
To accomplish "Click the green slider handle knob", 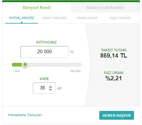I will click(25, 64).
